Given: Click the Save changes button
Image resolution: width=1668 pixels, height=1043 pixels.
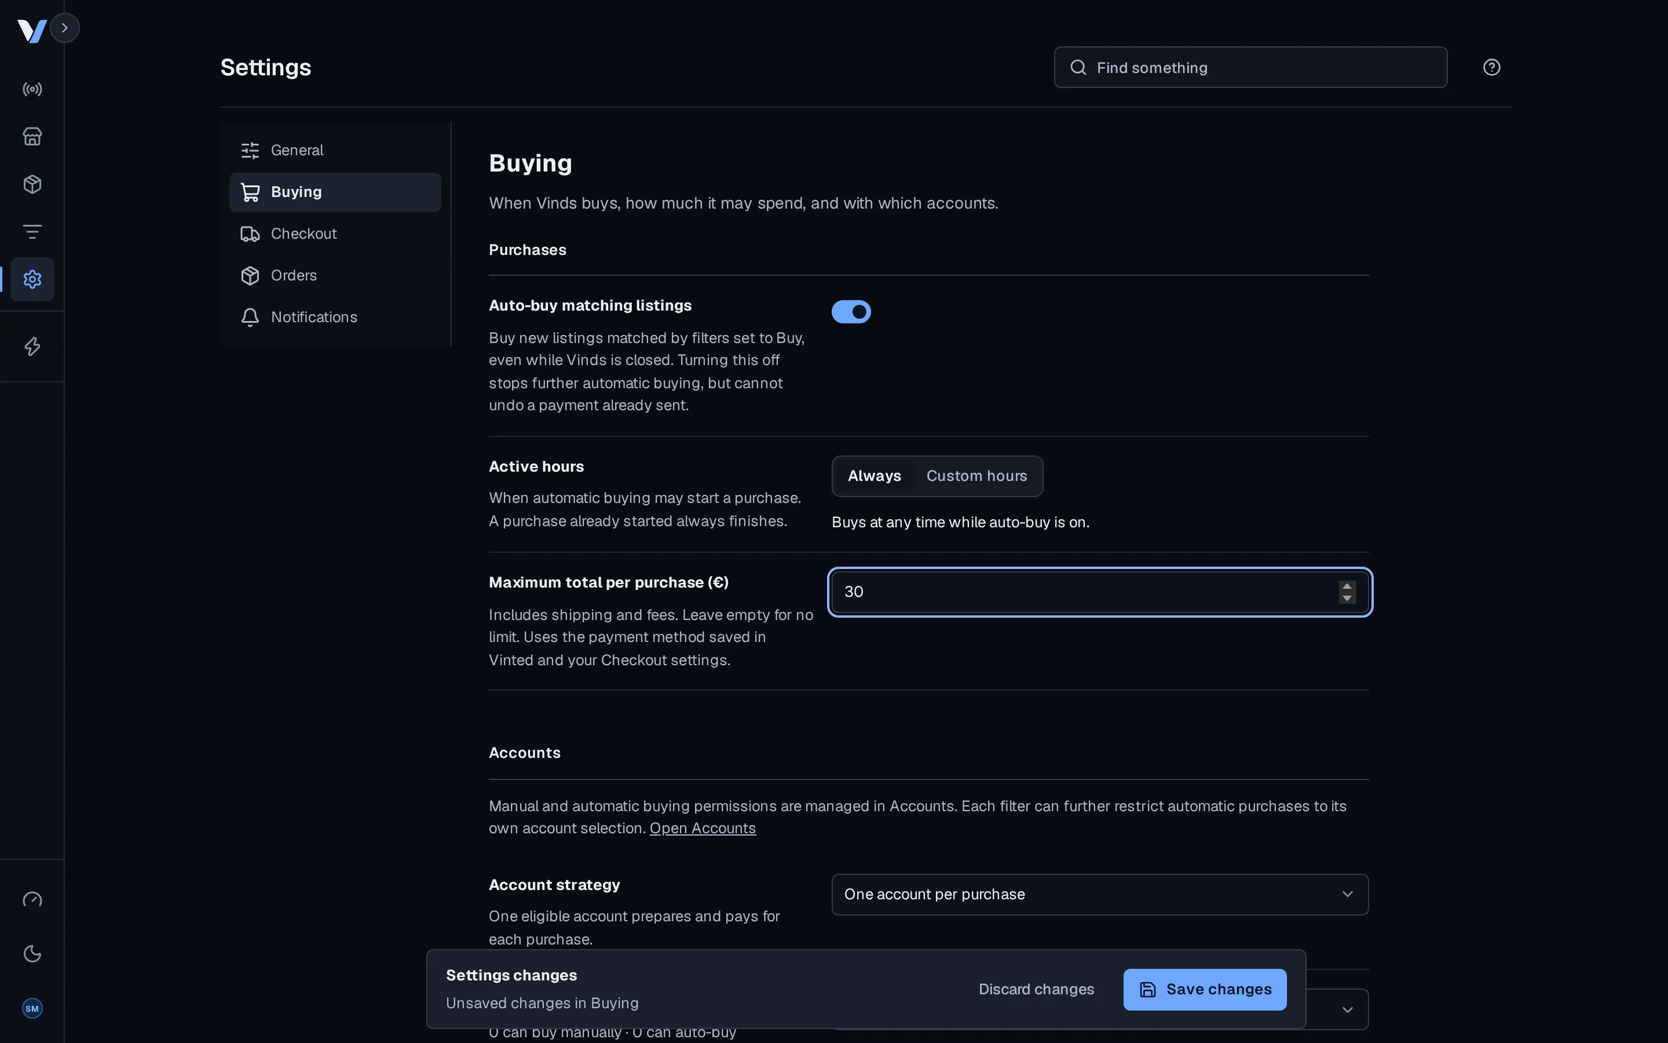Looking at the screenshot, I should point(1205,989).
